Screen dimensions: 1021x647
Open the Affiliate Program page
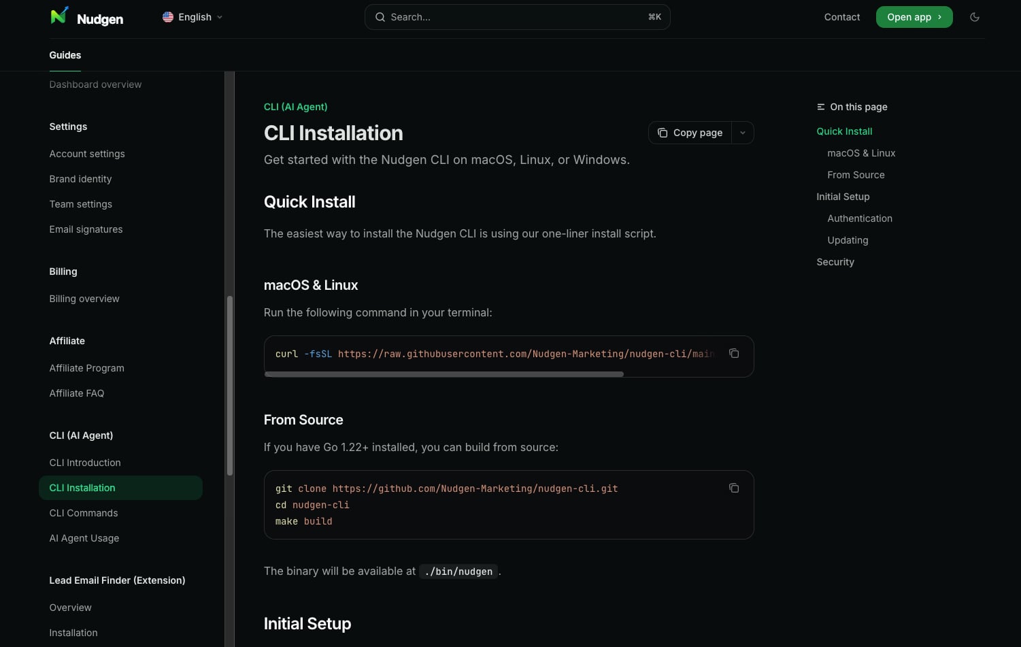pyautogui.click(x=87, y=368)
